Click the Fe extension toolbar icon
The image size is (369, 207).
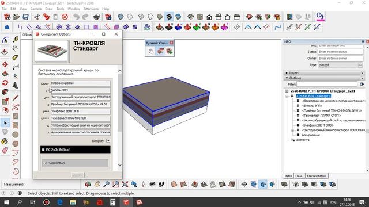148,27
